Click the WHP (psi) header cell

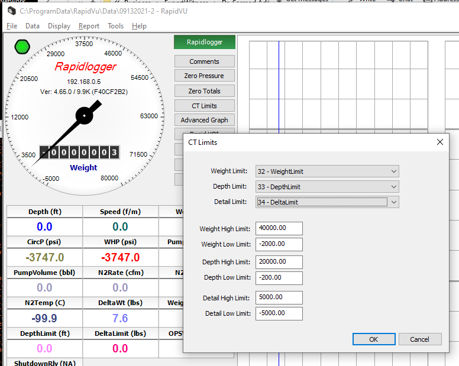tap(120, 242)
